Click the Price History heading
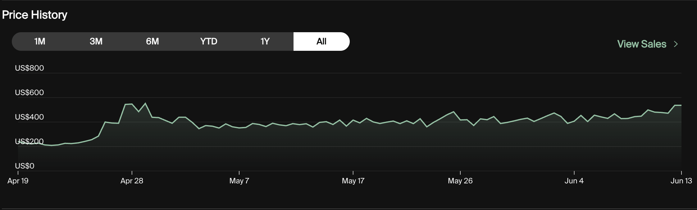Image resolution: width=697 pixels, height=210 pixels. tap(34, 15)
